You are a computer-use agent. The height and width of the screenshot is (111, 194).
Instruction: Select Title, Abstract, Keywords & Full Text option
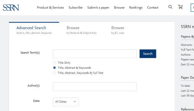tap(54, 73)
